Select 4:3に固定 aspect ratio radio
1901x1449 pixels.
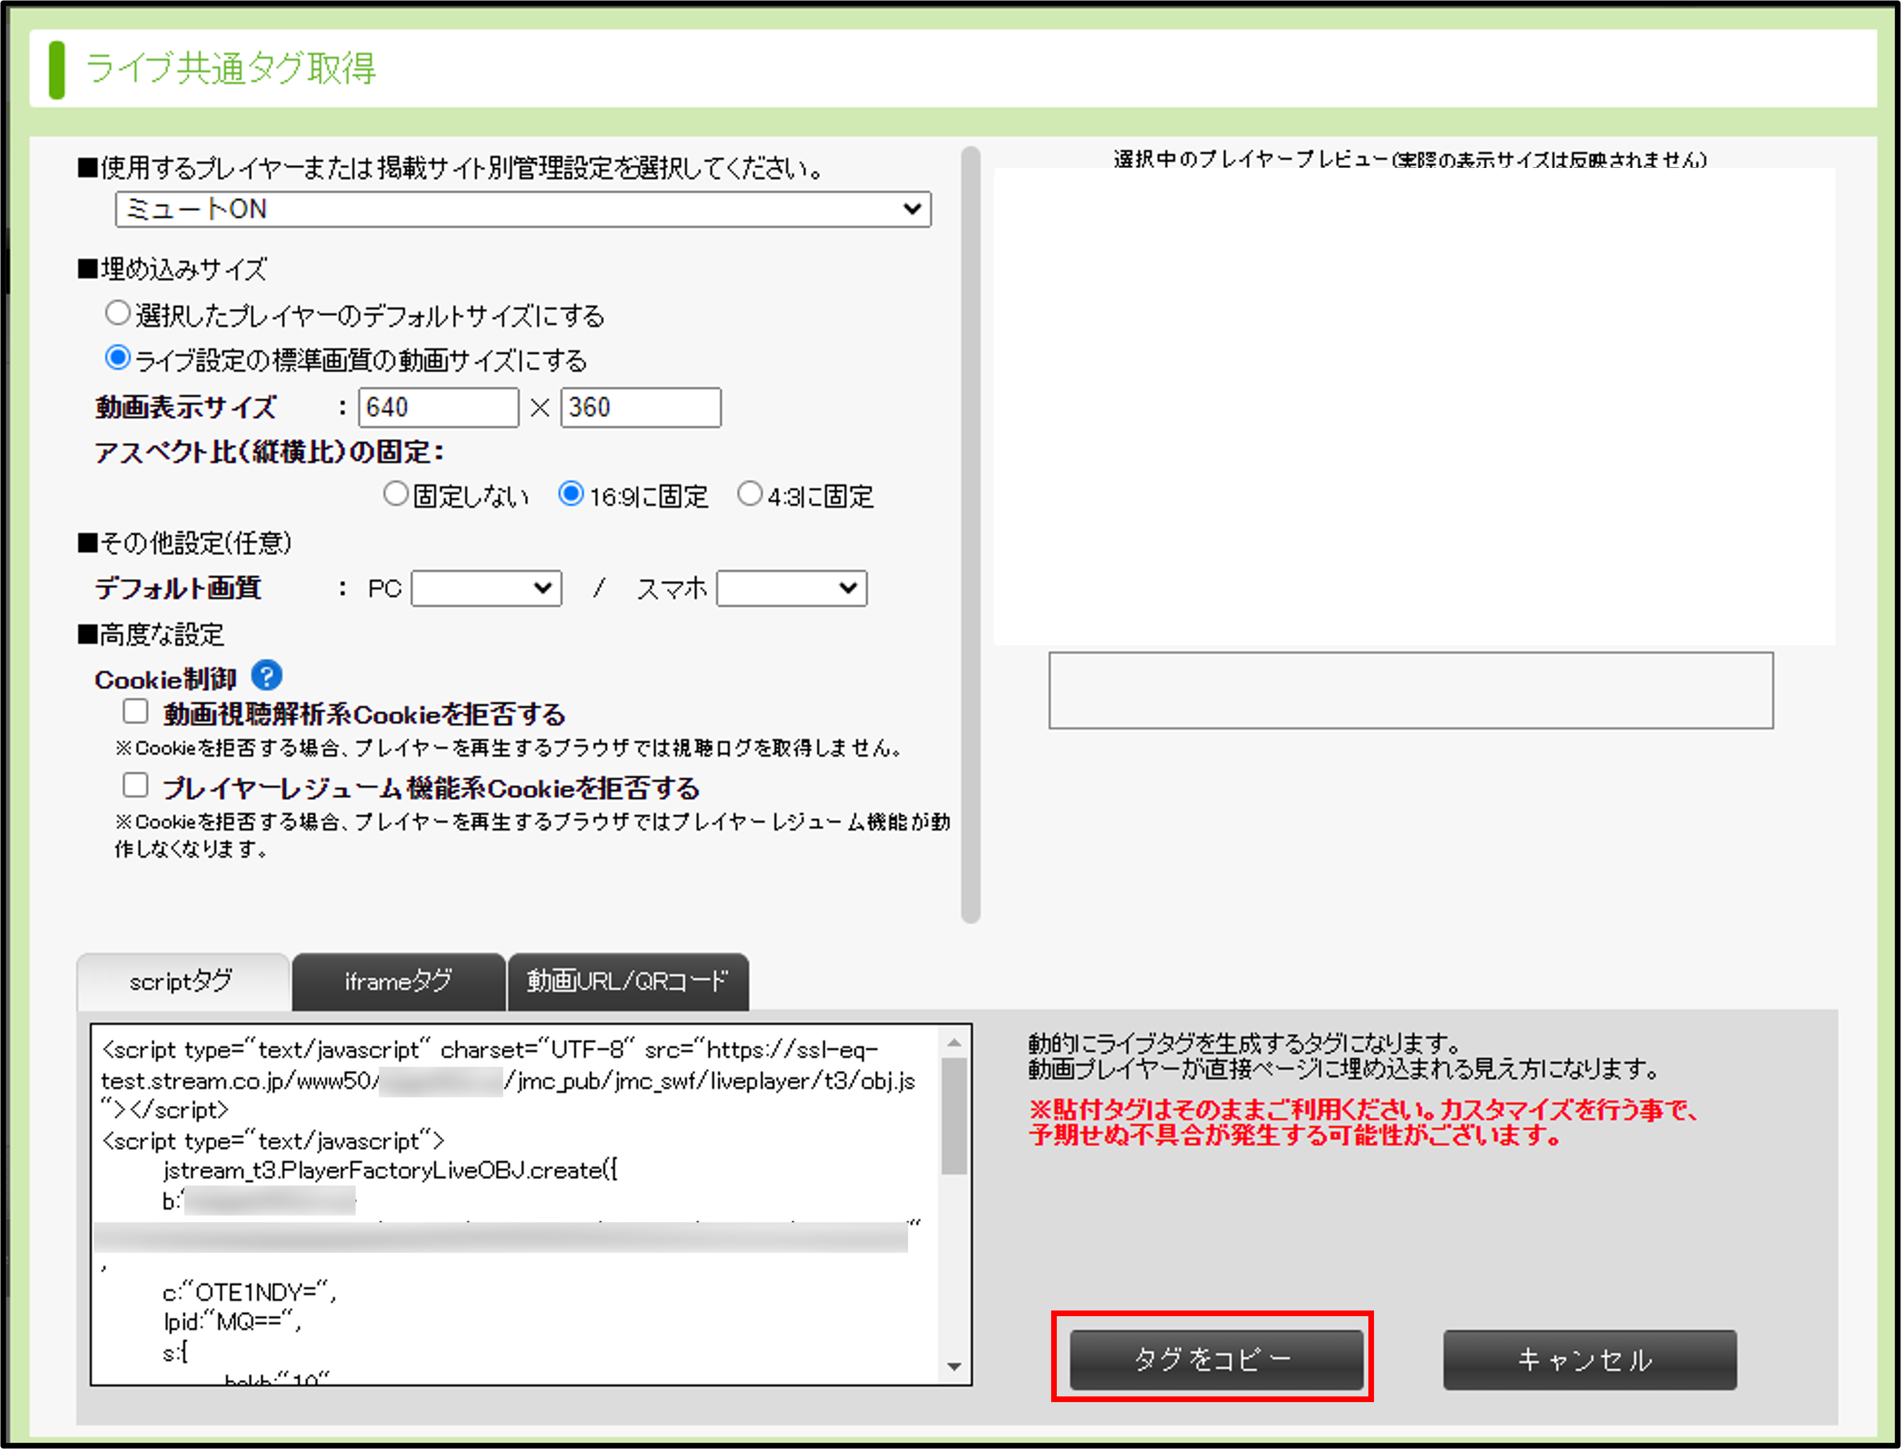(x=750, y=494)
